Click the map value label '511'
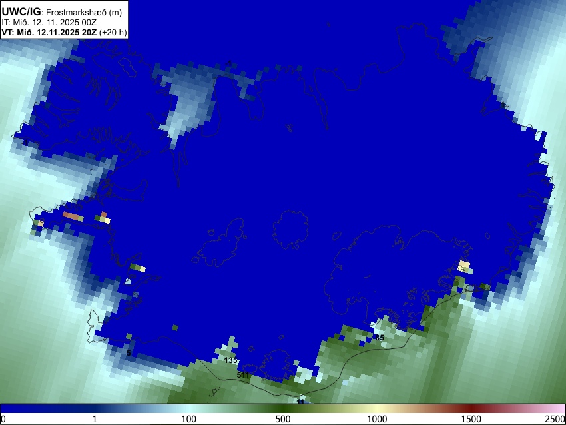Screen dimensions: 566x425 (x=243, y=375)
